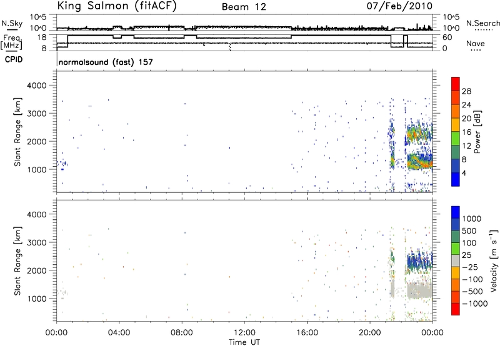Click the 'Beam 12' label

point(244,7)
